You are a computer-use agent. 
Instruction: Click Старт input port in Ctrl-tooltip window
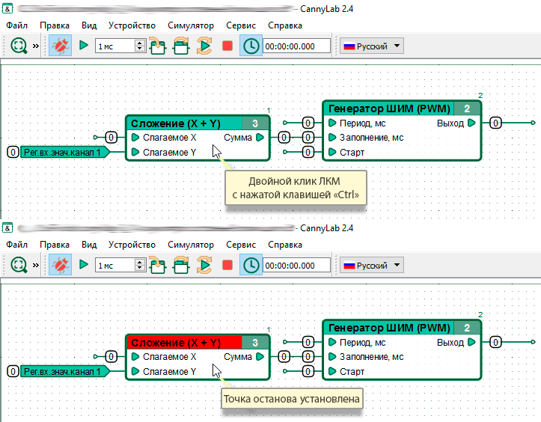pos(332,152)
